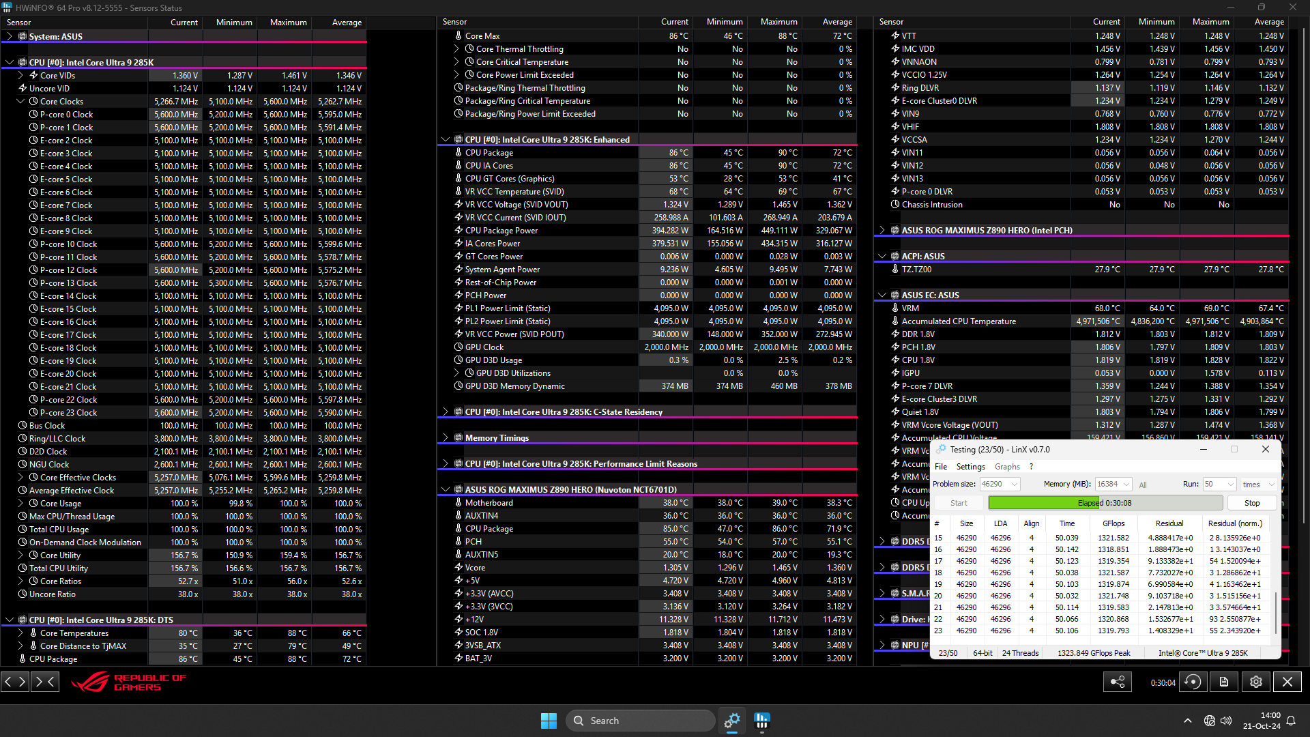Open the LinX File menu
The image size is (1310, 737).
click(941, 467)
